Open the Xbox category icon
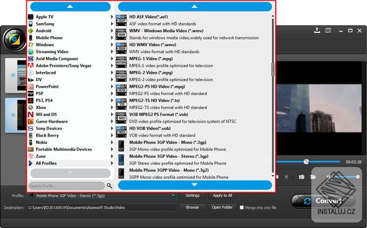The width and height of the screenshot is (367, 228). [x=31, y=107]
